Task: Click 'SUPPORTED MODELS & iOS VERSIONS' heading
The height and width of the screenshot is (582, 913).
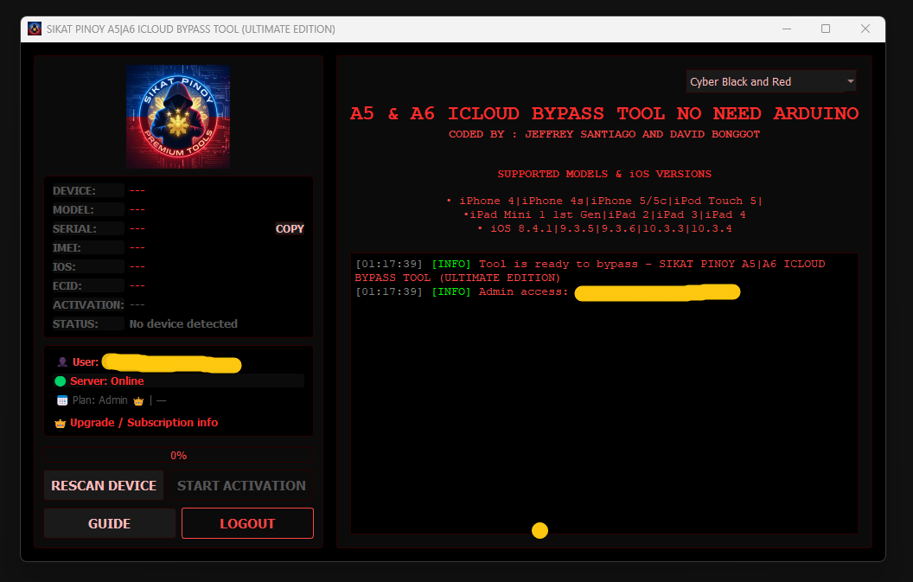Action: point(604,174)
